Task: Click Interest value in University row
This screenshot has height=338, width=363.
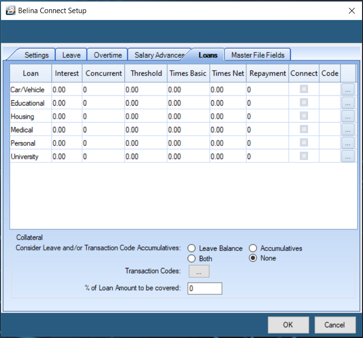Action: 67,157
